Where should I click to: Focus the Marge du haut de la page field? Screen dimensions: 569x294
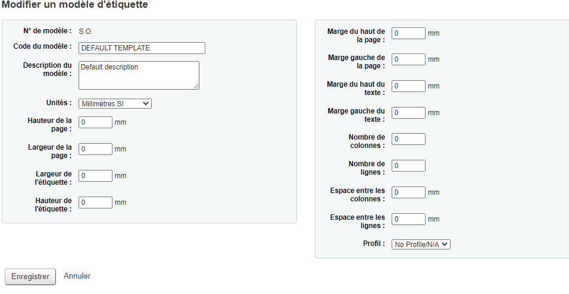pyautogui.click(x=408, y=33)
